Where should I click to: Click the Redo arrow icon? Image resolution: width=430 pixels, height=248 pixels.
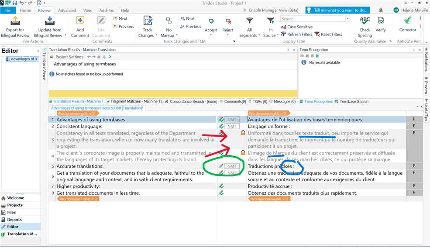tap(30, 3)
